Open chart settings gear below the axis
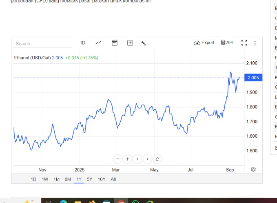Viewport: 277px width, 203px height. pyautogui.click(x=253, y=170)
